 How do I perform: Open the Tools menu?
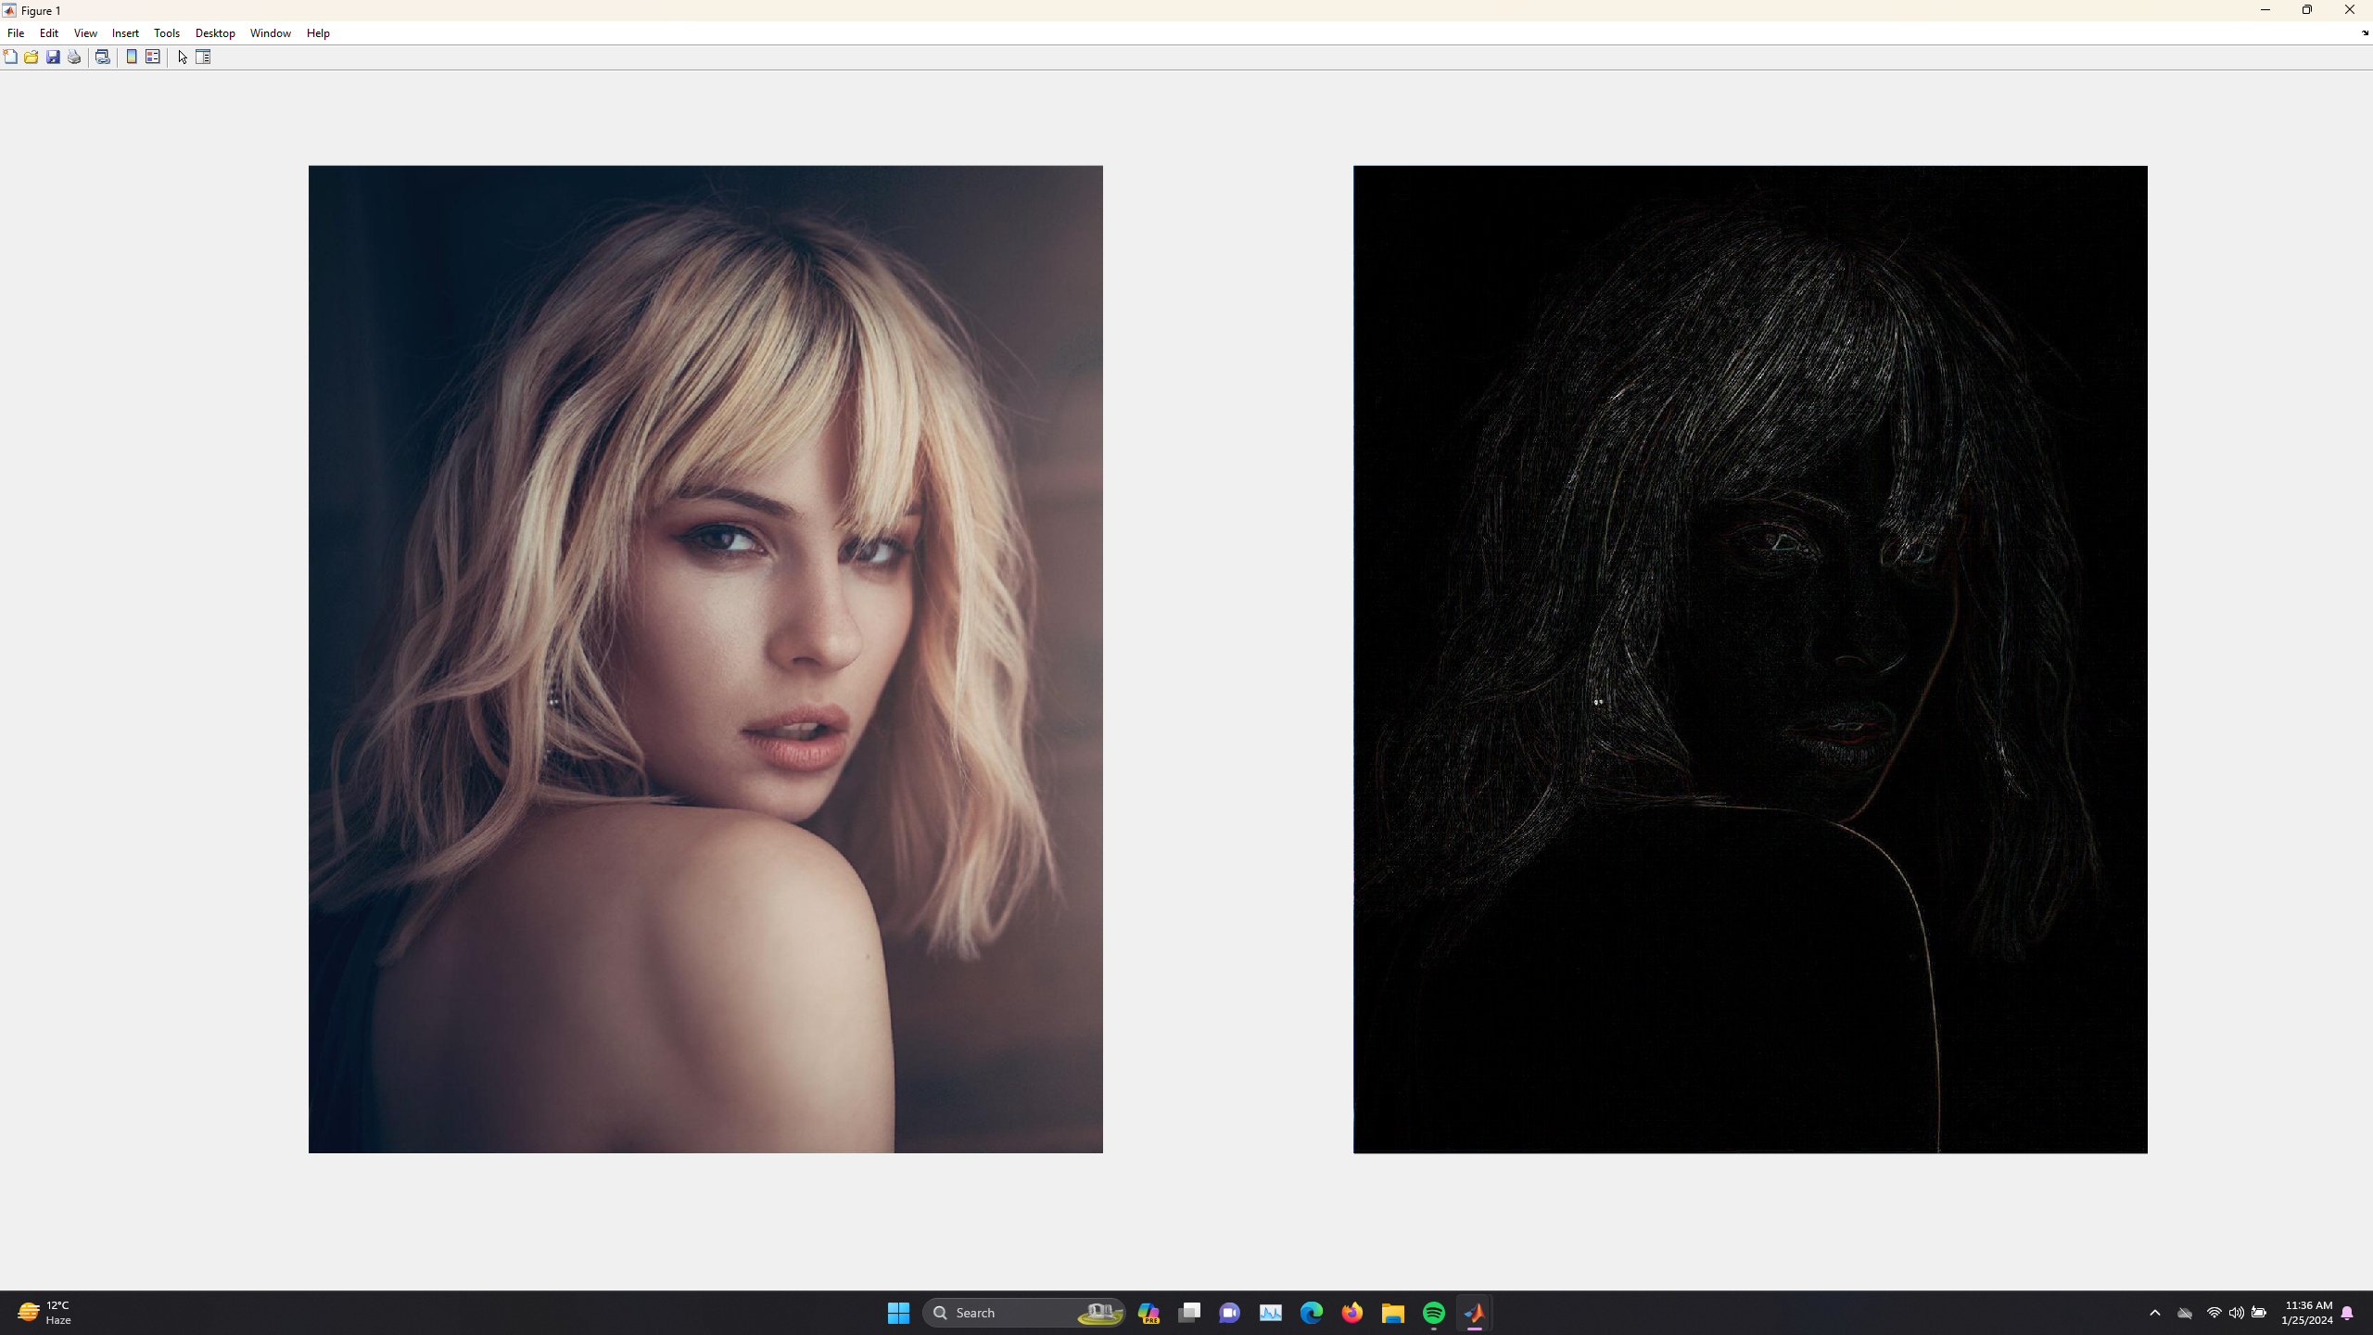[x=167, y=33]
